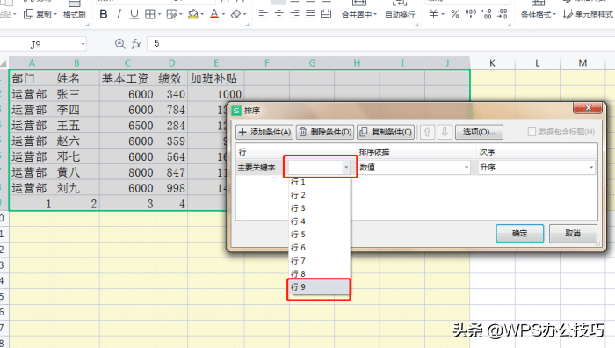Toggle the 数据包含标题(H) checkbox
The width and height of the screenshot is (615, 348).
click(532, 132)
